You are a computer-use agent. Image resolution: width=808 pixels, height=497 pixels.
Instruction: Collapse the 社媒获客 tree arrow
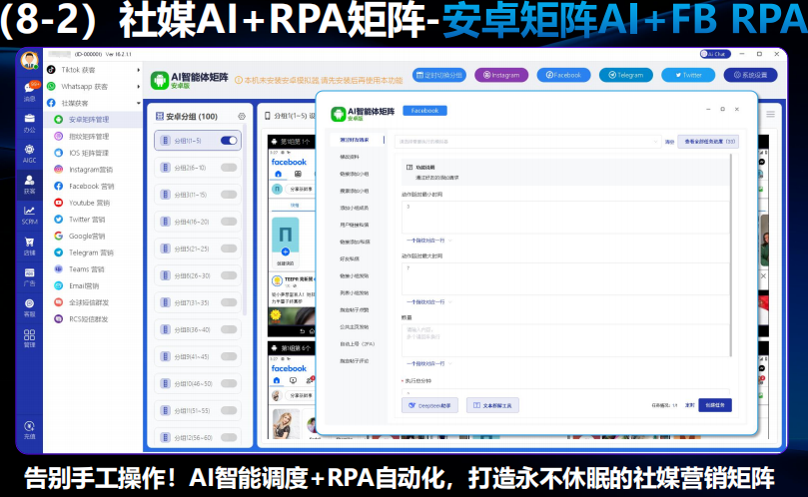pyautogui.click(x=138, y=103)
